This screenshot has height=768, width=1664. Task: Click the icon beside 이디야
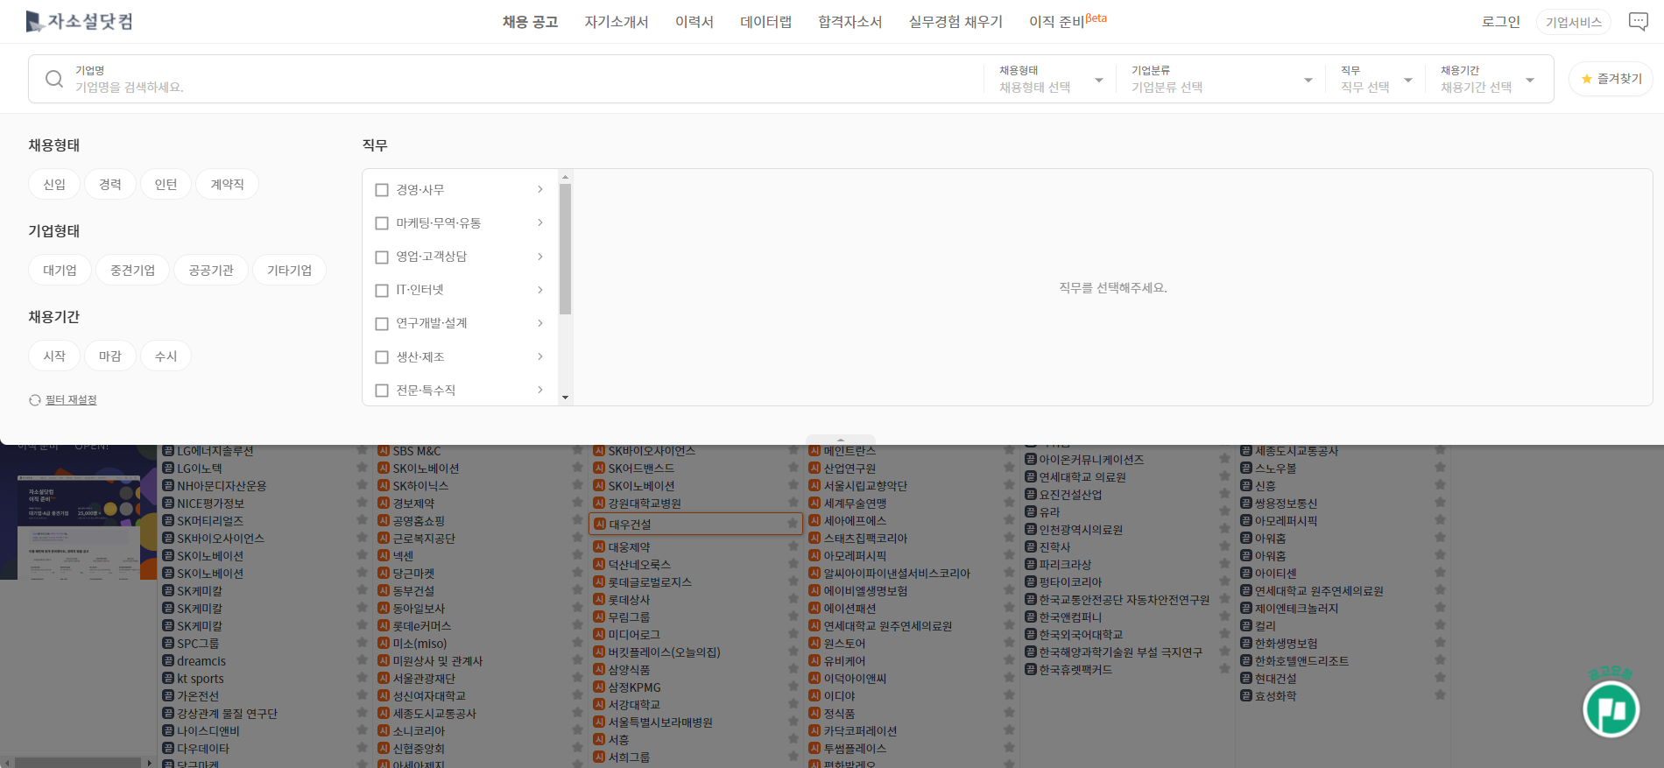click(814, 696)
